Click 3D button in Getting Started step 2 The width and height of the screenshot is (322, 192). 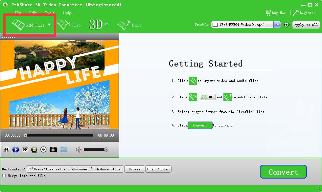click(208, 97)
